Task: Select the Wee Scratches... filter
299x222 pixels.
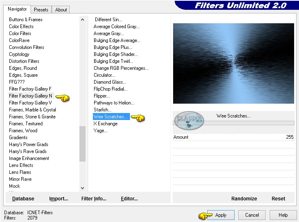Action: pos(111,117)
